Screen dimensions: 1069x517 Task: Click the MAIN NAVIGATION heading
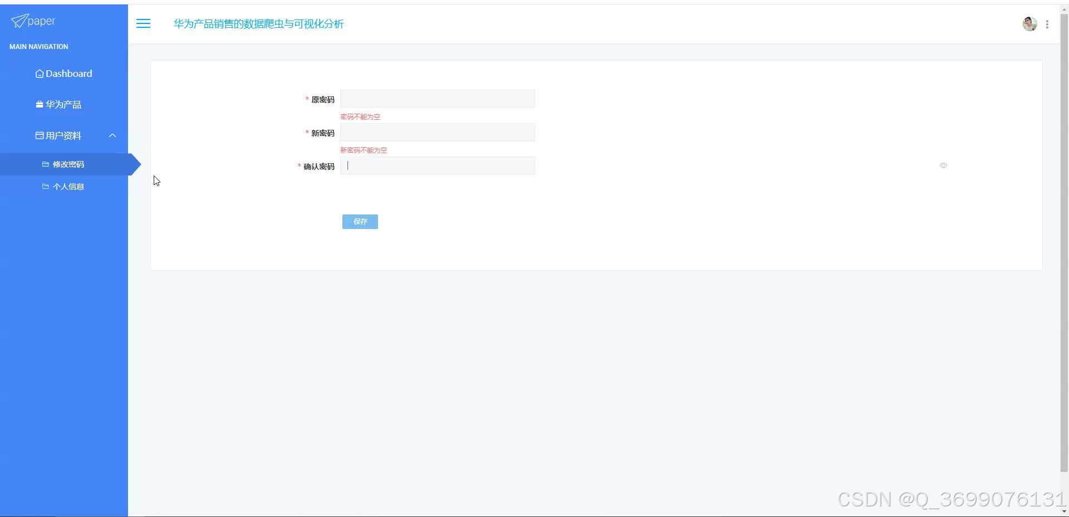(39, 47)
